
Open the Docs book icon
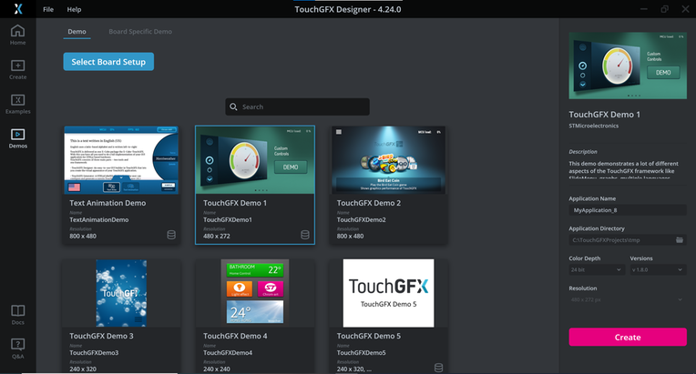17,315
